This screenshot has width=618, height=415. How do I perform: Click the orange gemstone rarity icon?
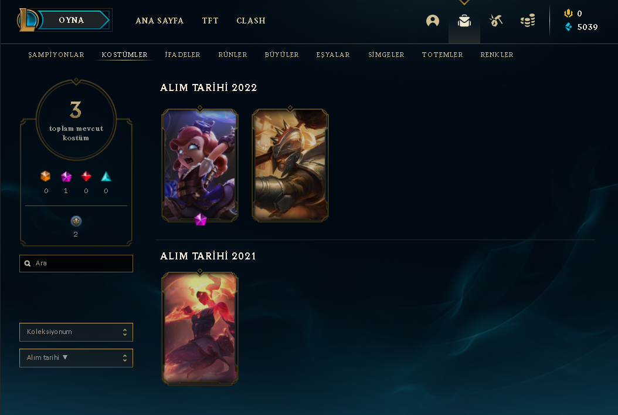(46, 176)
